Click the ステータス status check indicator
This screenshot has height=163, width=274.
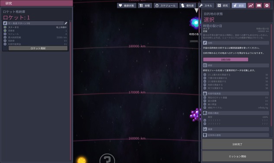coord(5,27)
